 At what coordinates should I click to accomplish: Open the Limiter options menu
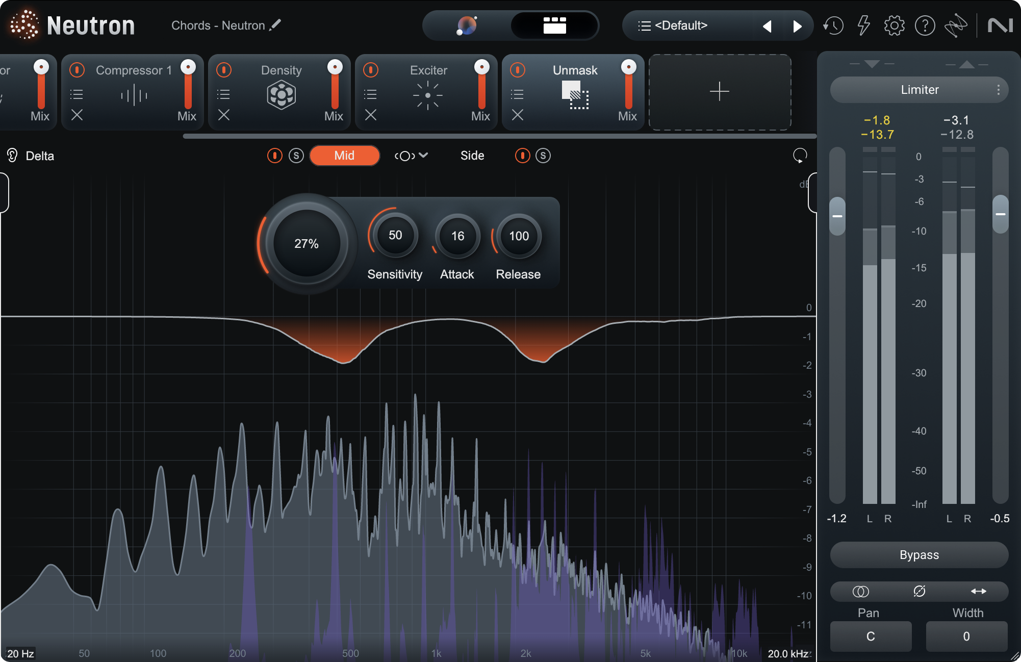999,89
